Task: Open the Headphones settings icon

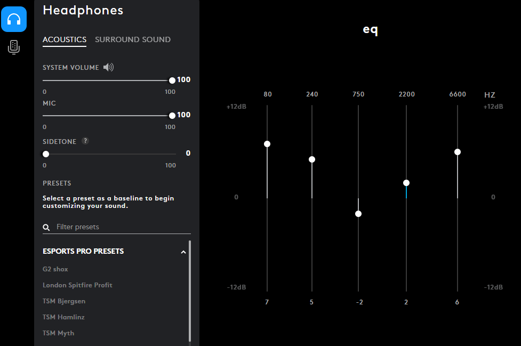Action: [14, 20]
